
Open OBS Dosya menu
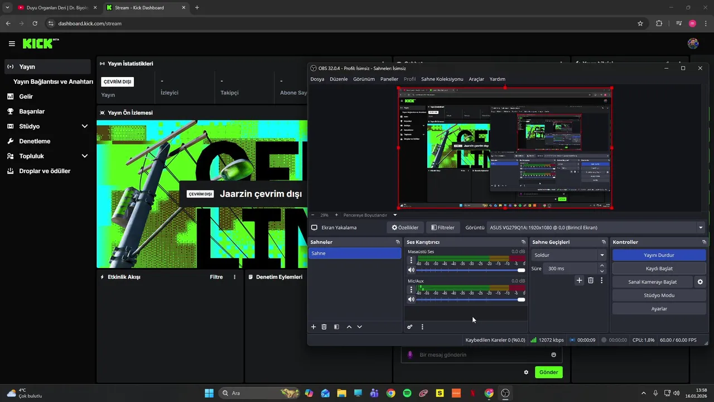coord(317,79)
